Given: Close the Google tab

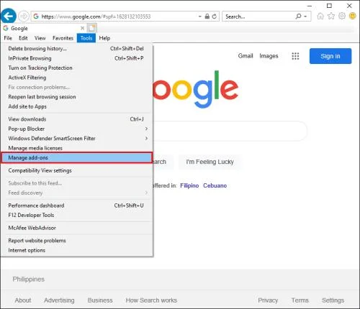Looking at the screenshot, I should pos(82,28).
